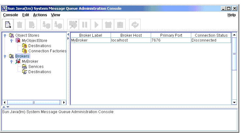The image size is (249, 133).
Task: Click the Connection Factories icon
Action: pyautogui.click(x=24, y=51)
